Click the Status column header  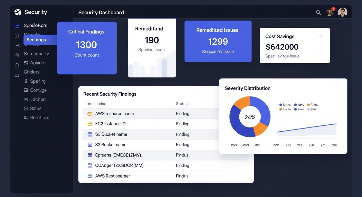[182, 104]
